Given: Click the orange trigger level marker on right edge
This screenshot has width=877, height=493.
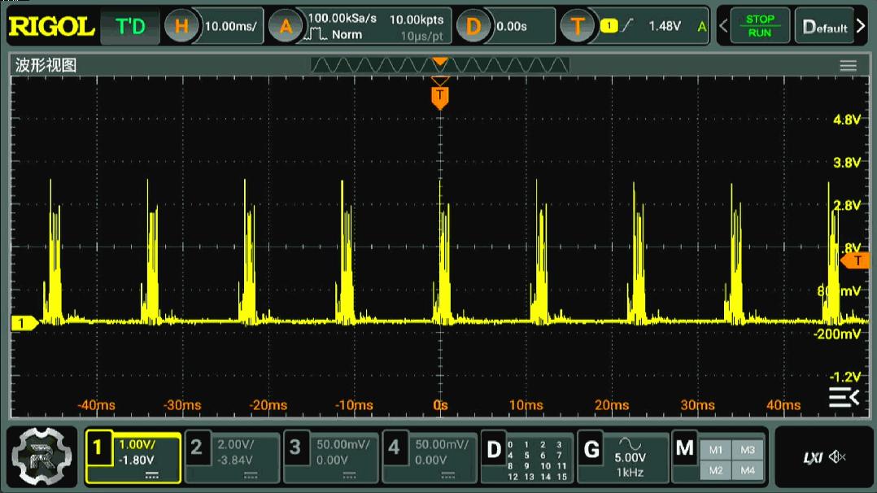Looking at the screenshot, I should 855,260.
